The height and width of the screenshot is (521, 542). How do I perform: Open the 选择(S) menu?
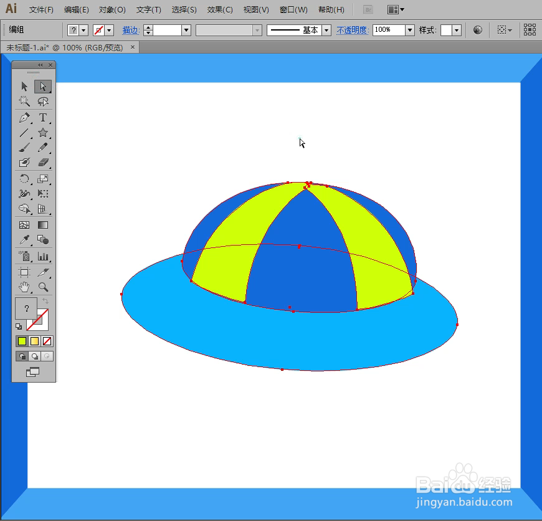click(184, 10)
